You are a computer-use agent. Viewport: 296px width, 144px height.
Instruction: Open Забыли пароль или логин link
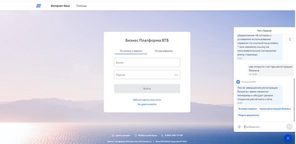[147, 100]
